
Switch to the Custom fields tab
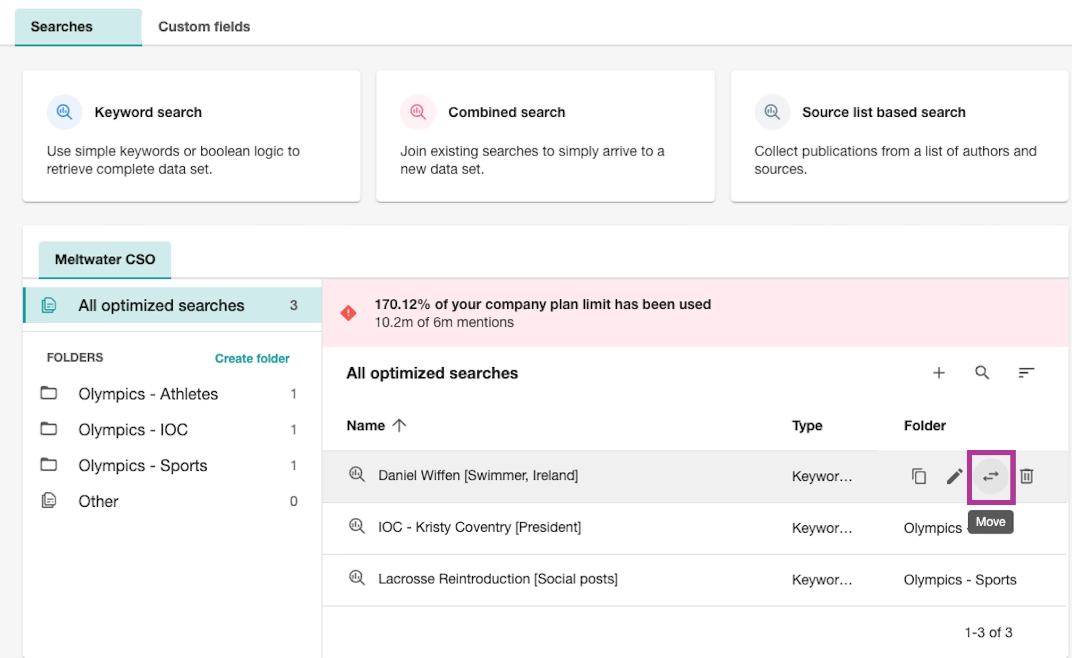pyautogui.click(x=204, y=27)
